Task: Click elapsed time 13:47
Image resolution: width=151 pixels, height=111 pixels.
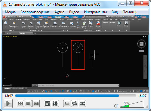Action: pos(9,96)
